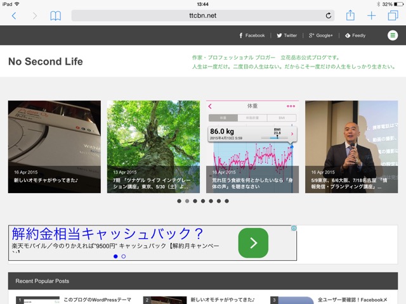
Task: Open the 86.0 kg weight chart post
Action: (x=252, y=146)
